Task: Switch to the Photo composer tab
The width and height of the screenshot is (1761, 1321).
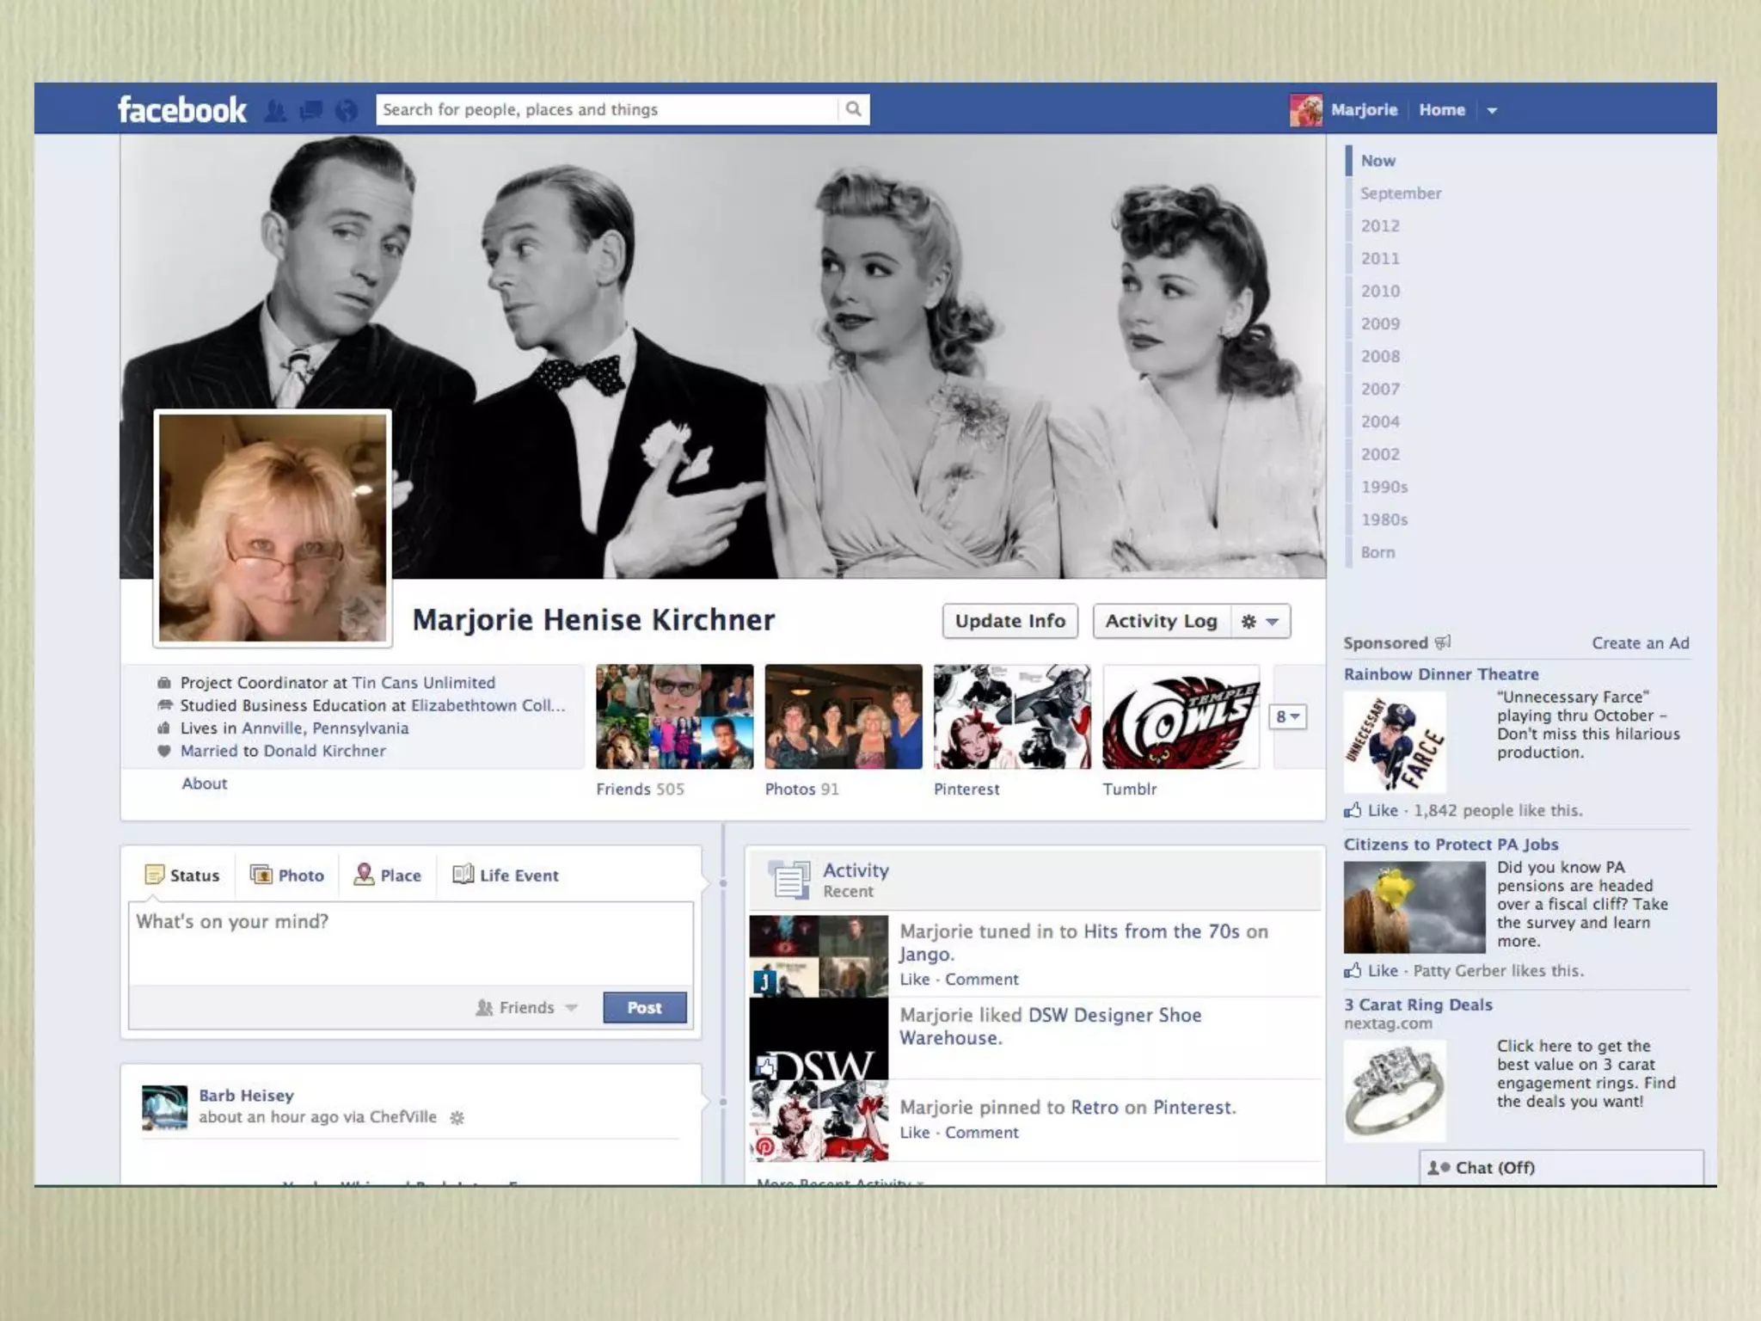Action: pyautogui.click(x=288, y=875)
